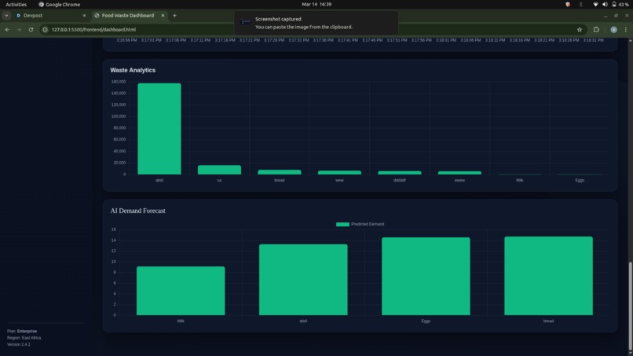Expand the tab search dropdown arrow
Viewport: 633px width, 356px height.
[x=6, y=16]
